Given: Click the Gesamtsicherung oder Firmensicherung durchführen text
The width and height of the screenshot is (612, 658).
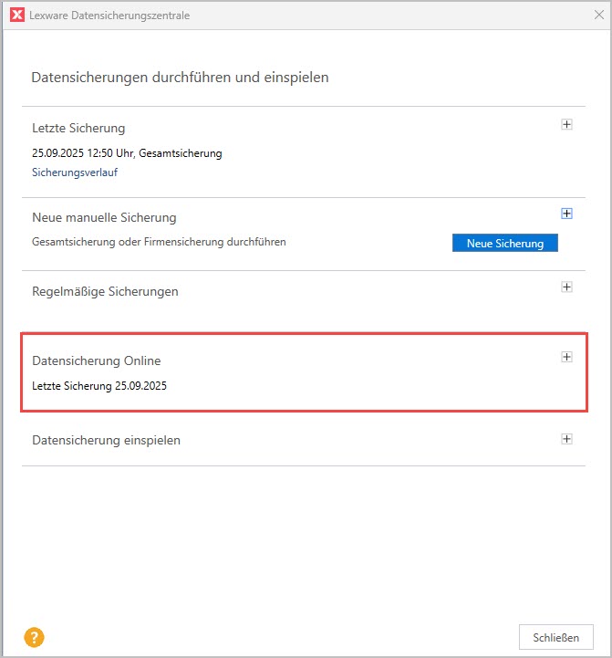Looking at the screenshot, I should click(x=159, y=242).
